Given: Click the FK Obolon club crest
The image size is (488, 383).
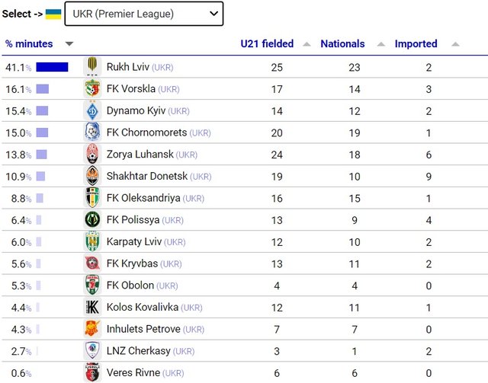Looking at the screenshot, I should pos(91,286).
